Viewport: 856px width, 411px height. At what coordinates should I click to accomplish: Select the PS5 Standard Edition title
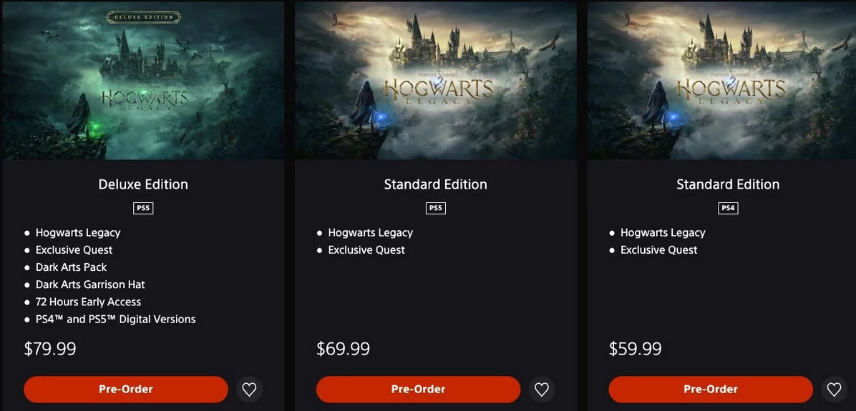[435, 184]
